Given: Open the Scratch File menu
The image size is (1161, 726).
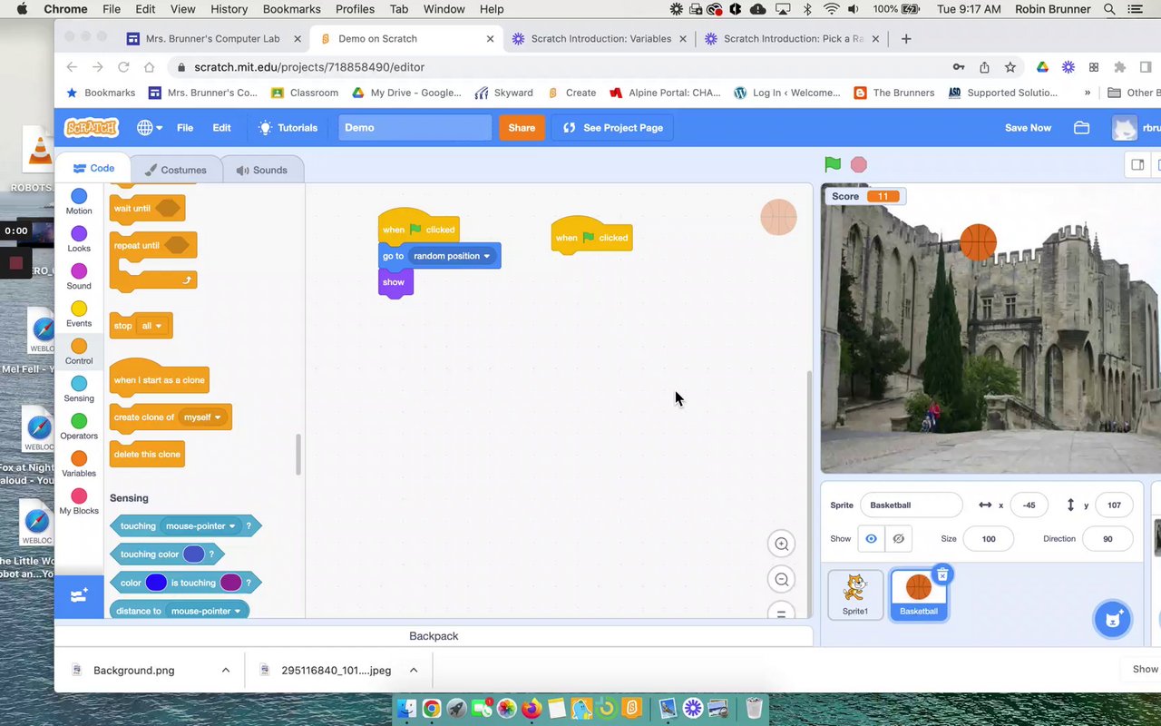Looking at the screenshot, I should (185, 128).
